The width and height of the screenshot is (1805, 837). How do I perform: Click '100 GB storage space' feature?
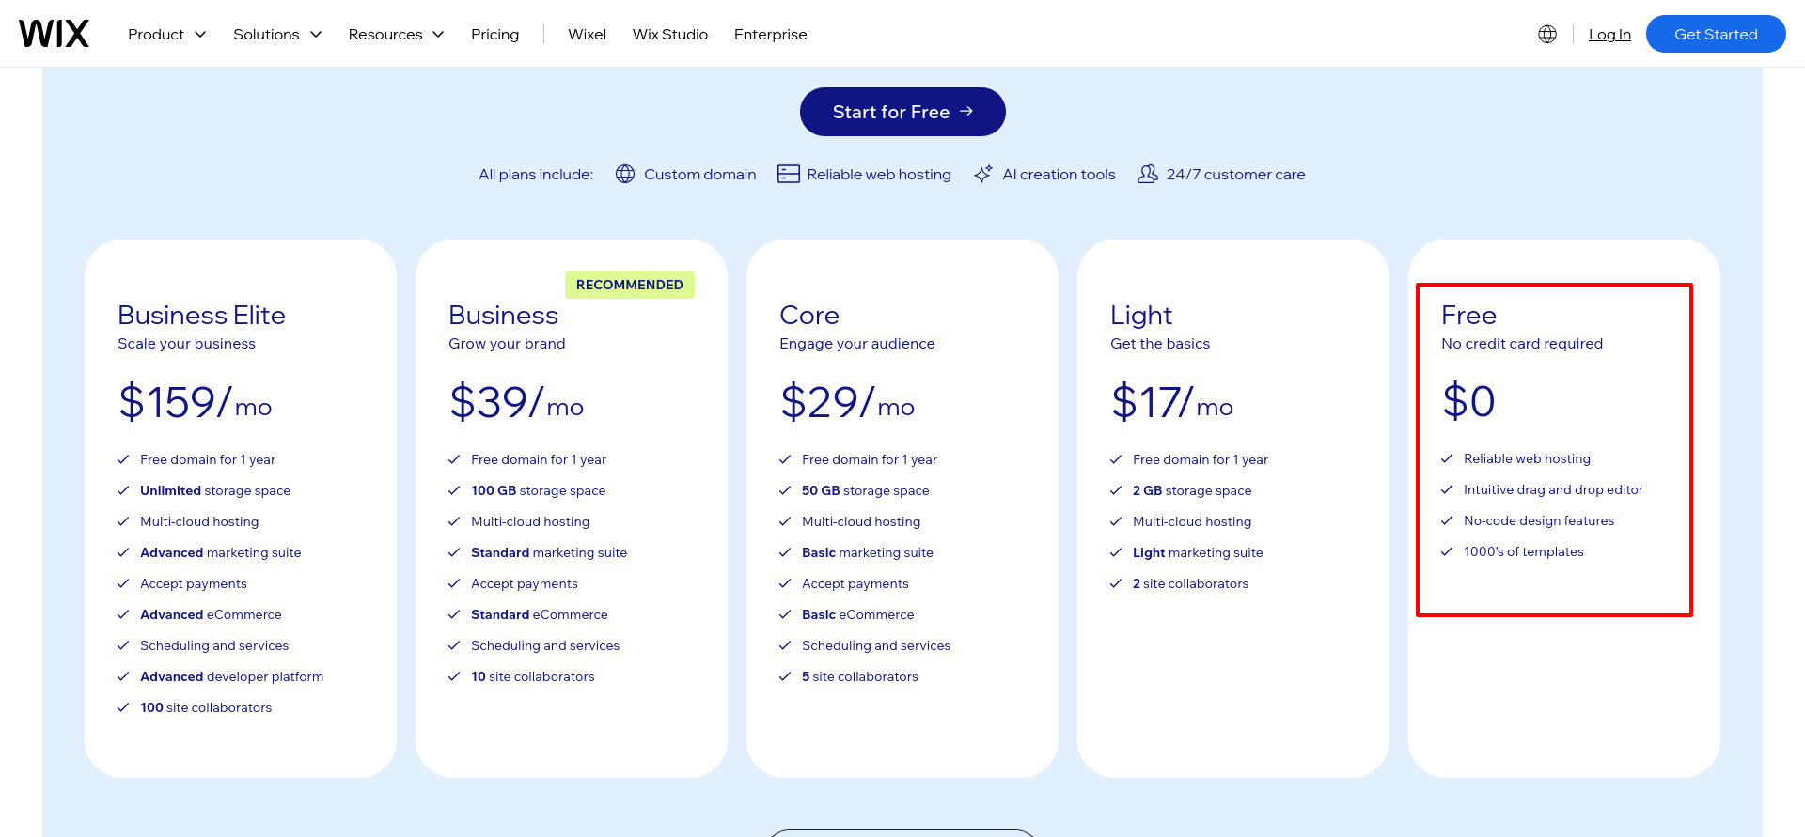539,490
